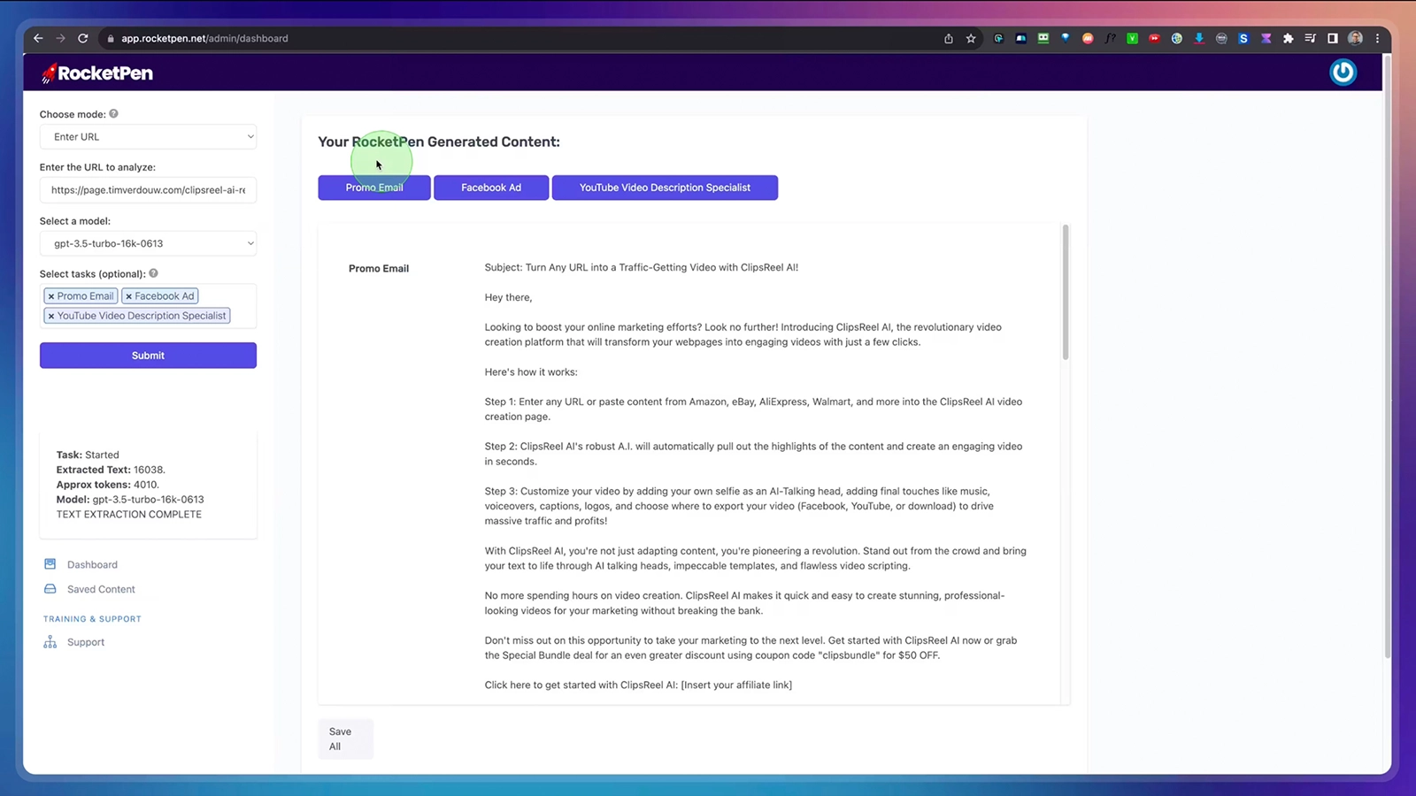
Task: Click the blue diamond extension icon
Action: click(x=1066, y=38)
